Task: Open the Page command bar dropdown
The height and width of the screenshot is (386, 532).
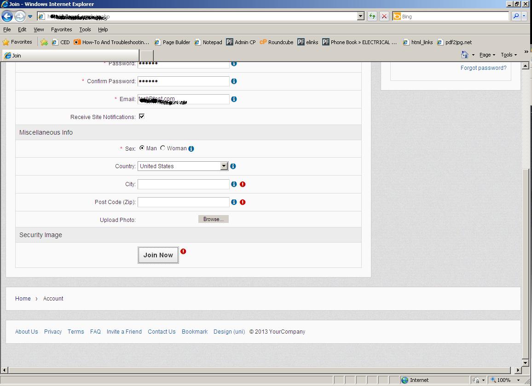Action: [487, 55]
